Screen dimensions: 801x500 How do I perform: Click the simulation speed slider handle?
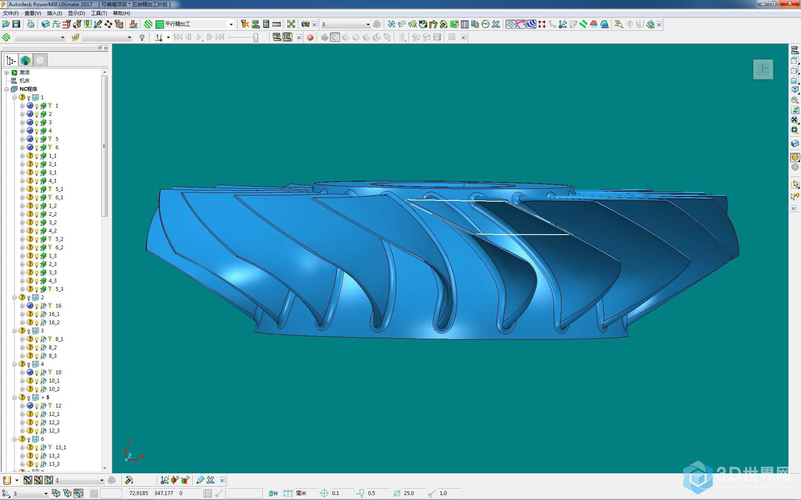(256, 37)
